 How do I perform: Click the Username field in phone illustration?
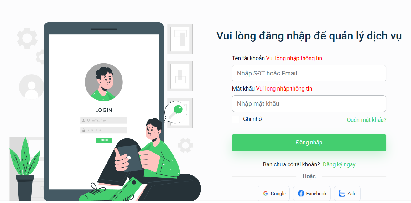coord(104,120)
